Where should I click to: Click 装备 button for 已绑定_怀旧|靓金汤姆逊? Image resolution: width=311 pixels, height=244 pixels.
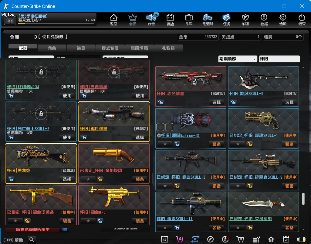coord(67,221)
